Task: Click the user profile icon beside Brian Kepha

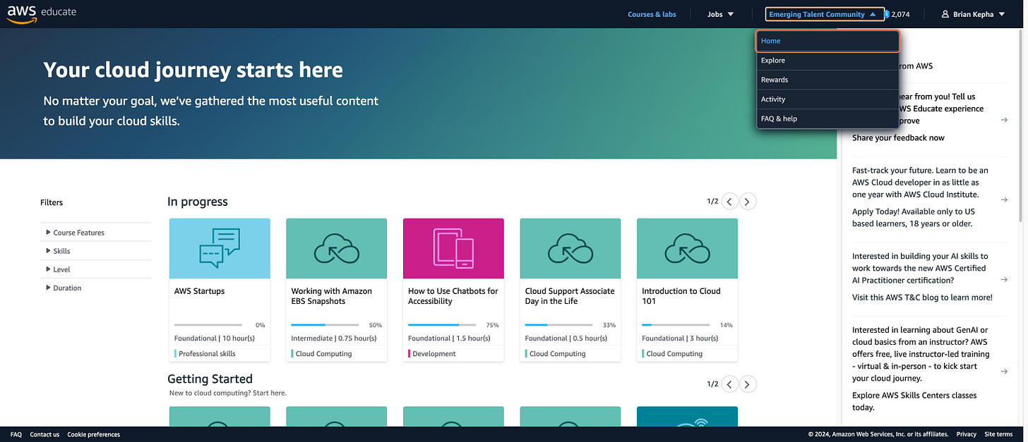Action: pyautogui.click(x=945, y=14)
